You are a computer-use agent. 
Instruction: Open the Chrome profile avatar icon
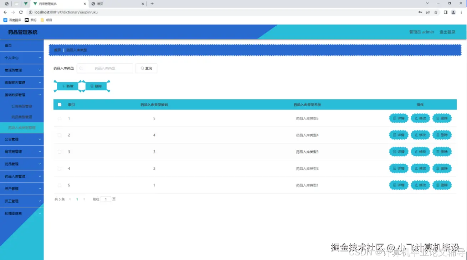click(x=453, y=12)
